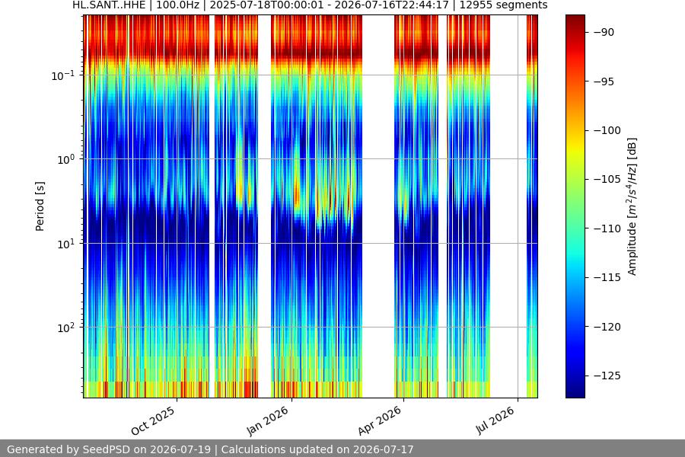Click the 10⁰ period tick label
The width and height of the screenshot is (685, 457).
pyautogui.click(x=65, y=160)
